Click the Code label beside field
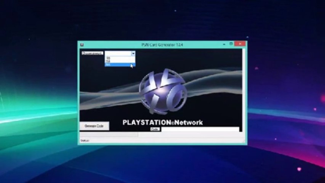Screen dimensions: 325x183 click(155, 129)
